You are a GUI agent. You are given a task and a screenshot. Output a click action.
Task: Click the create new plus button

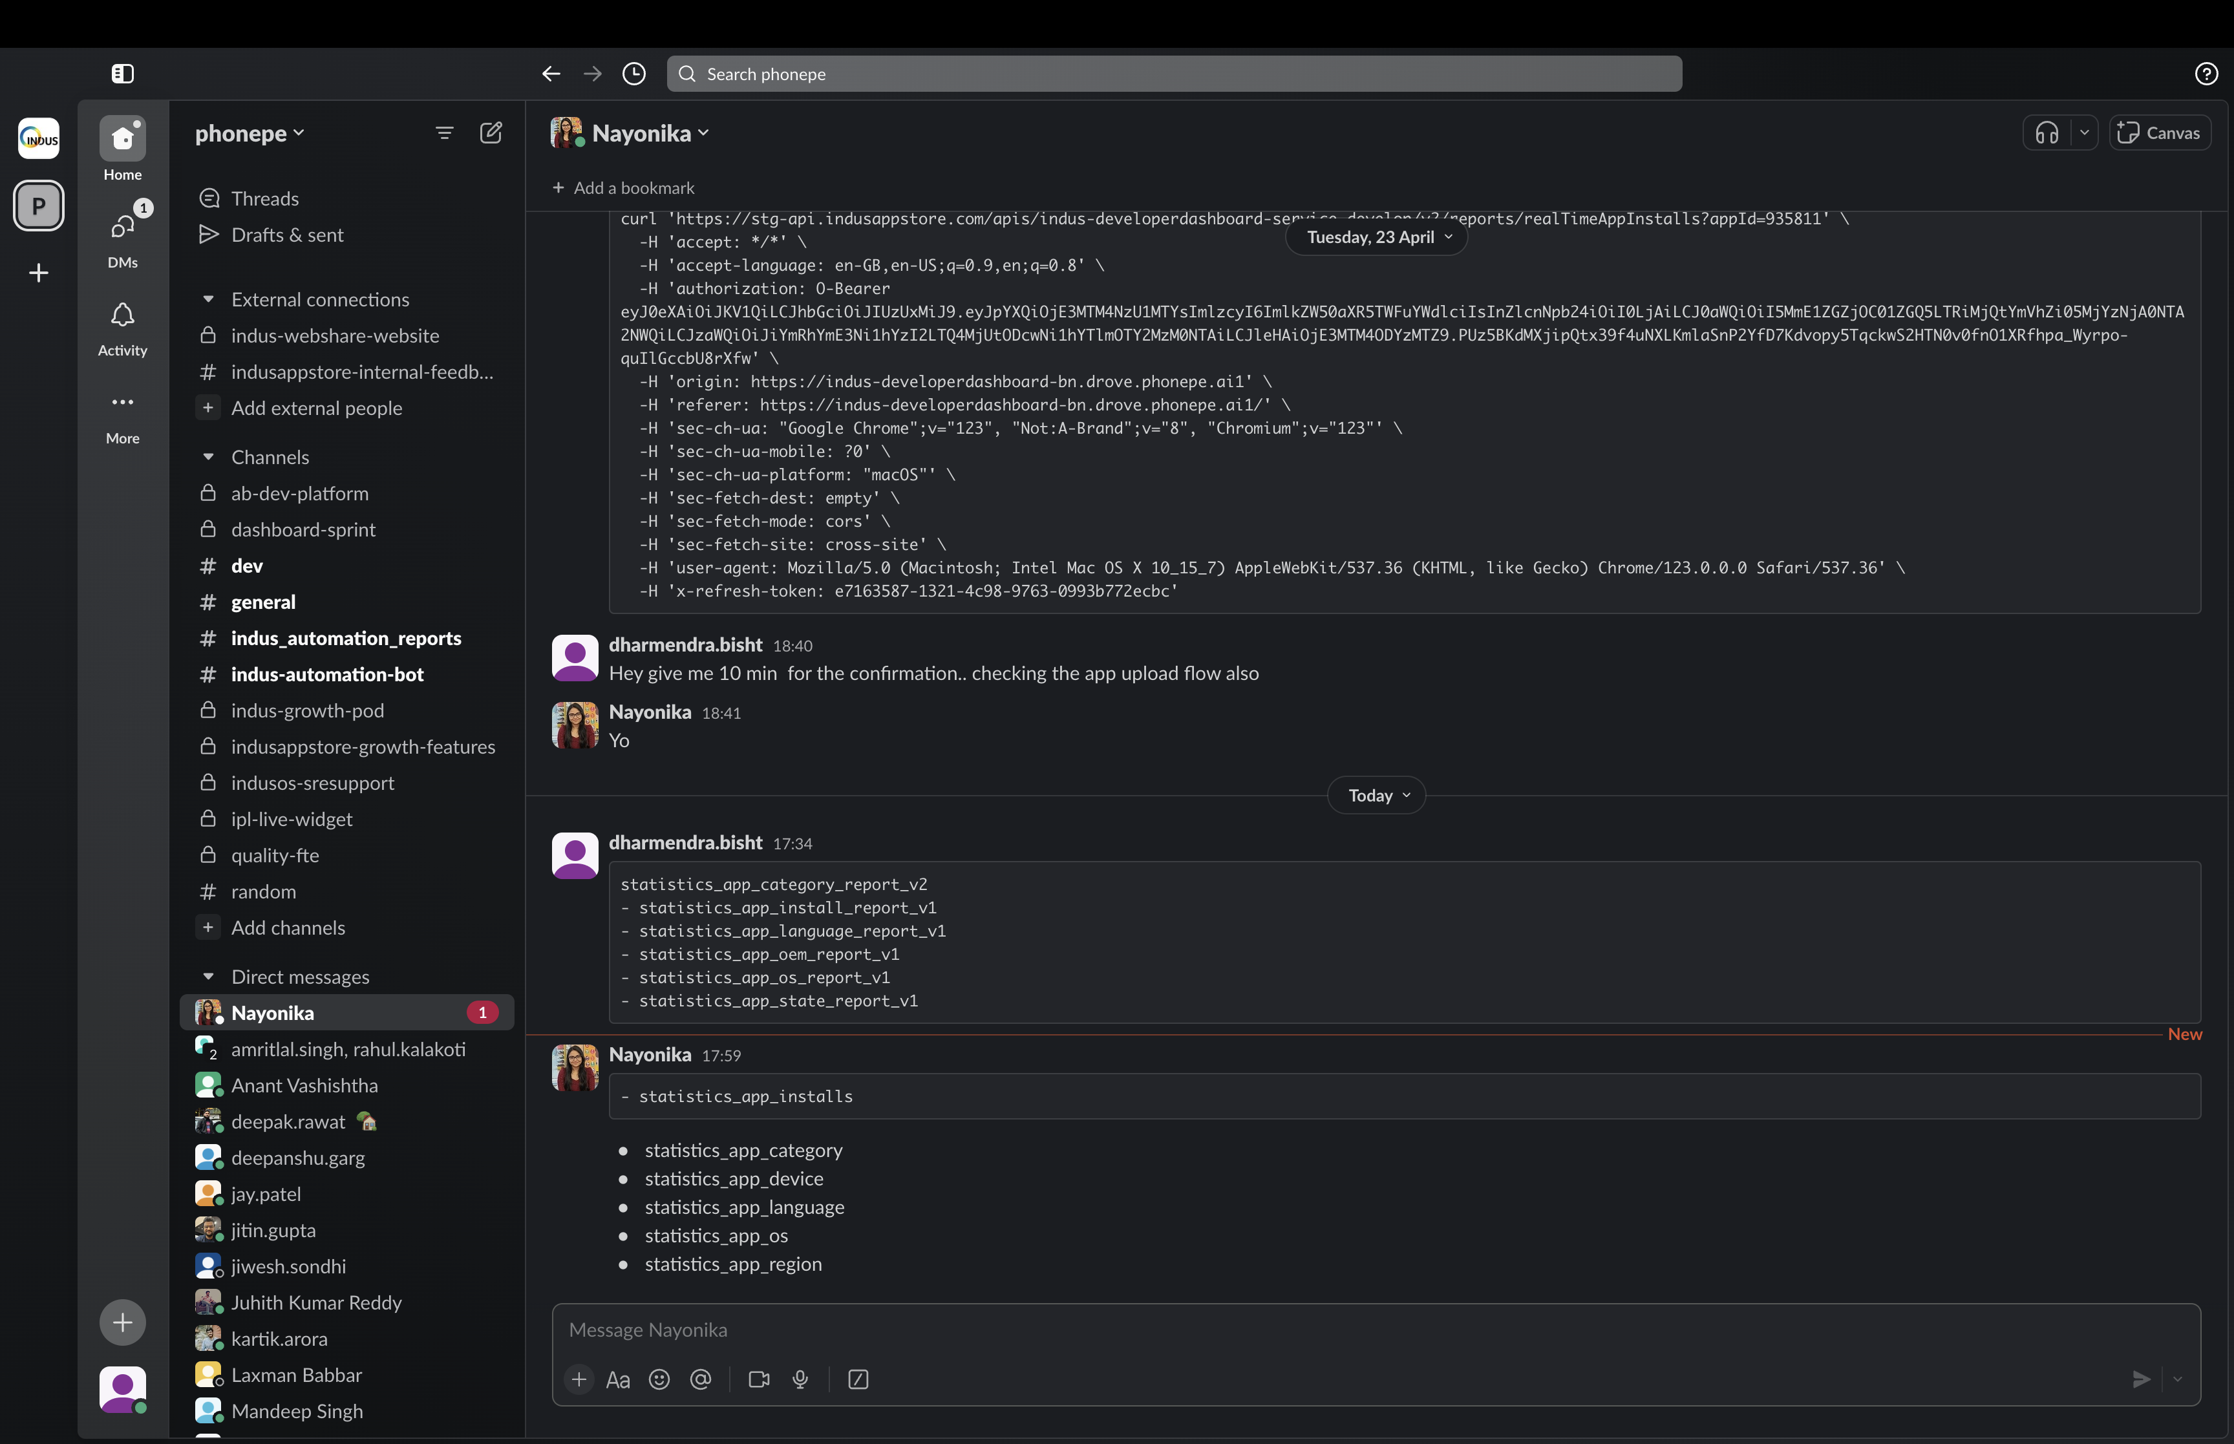pyautogui.click(x=123, y=1322)
